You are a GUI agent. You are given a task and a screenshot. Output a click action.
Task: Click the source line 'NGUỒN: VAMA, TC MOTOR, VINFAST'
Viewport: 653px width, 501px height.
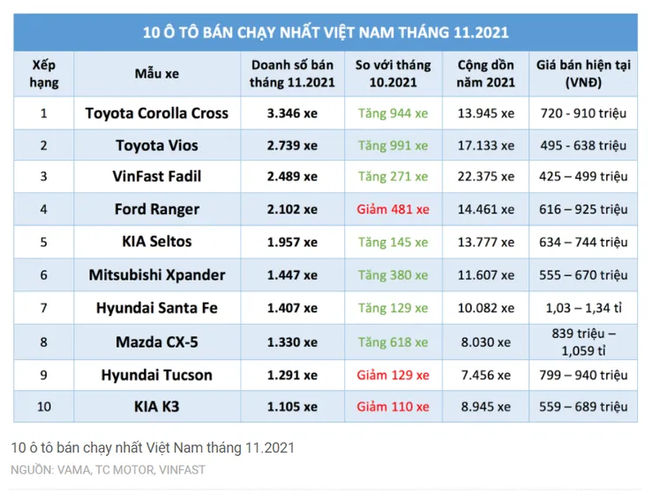point(108,470)
